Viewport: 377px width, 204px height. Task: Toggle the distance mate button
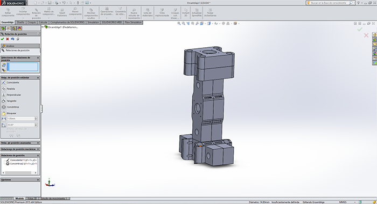4,119
